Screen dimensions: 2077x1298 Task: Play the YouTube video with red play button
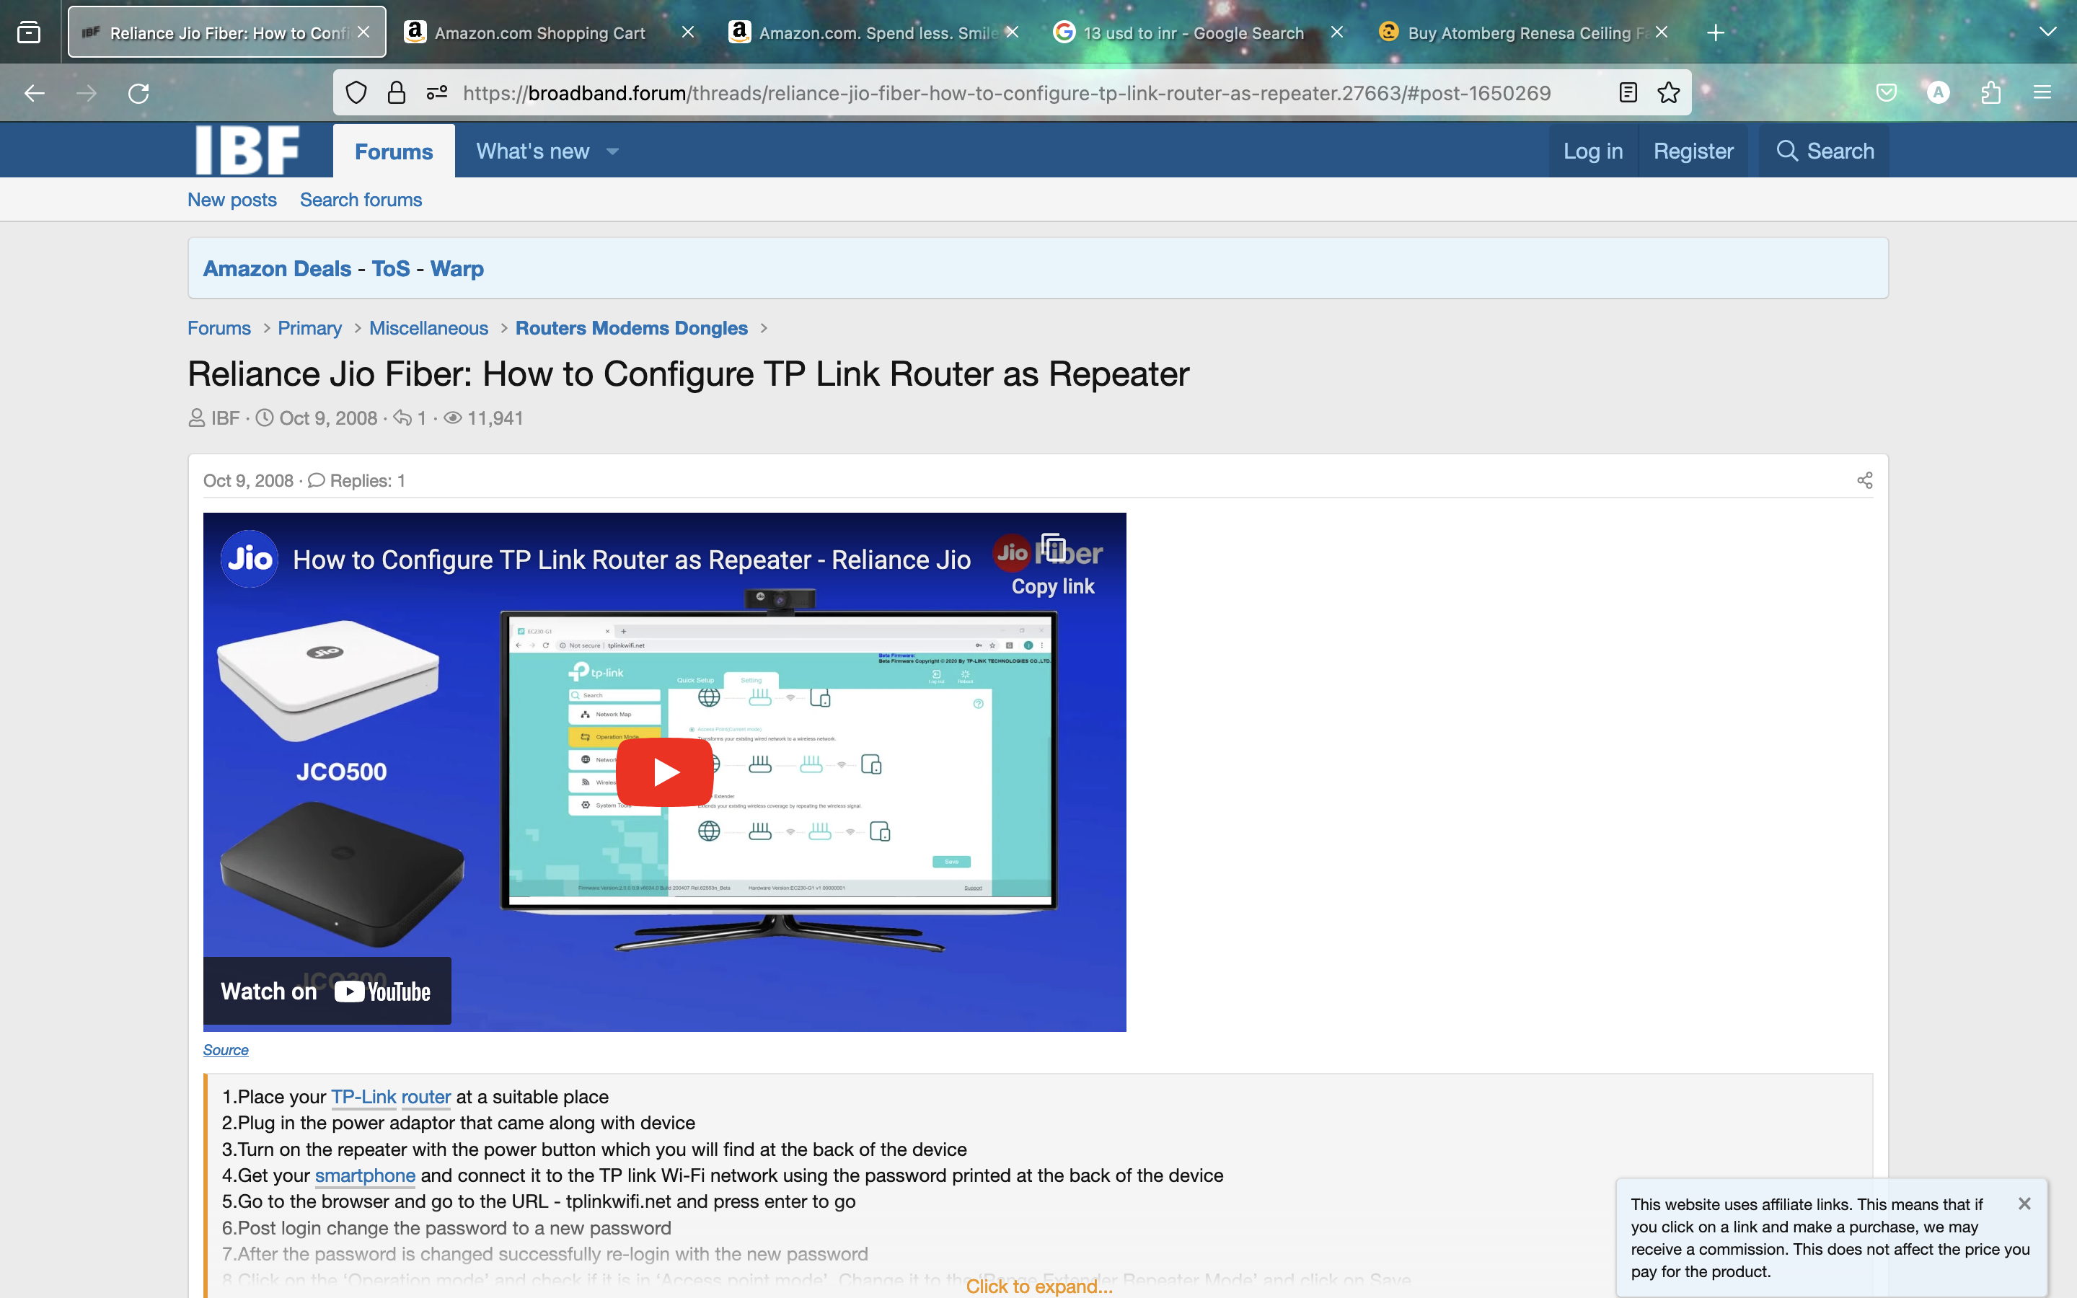664,772
